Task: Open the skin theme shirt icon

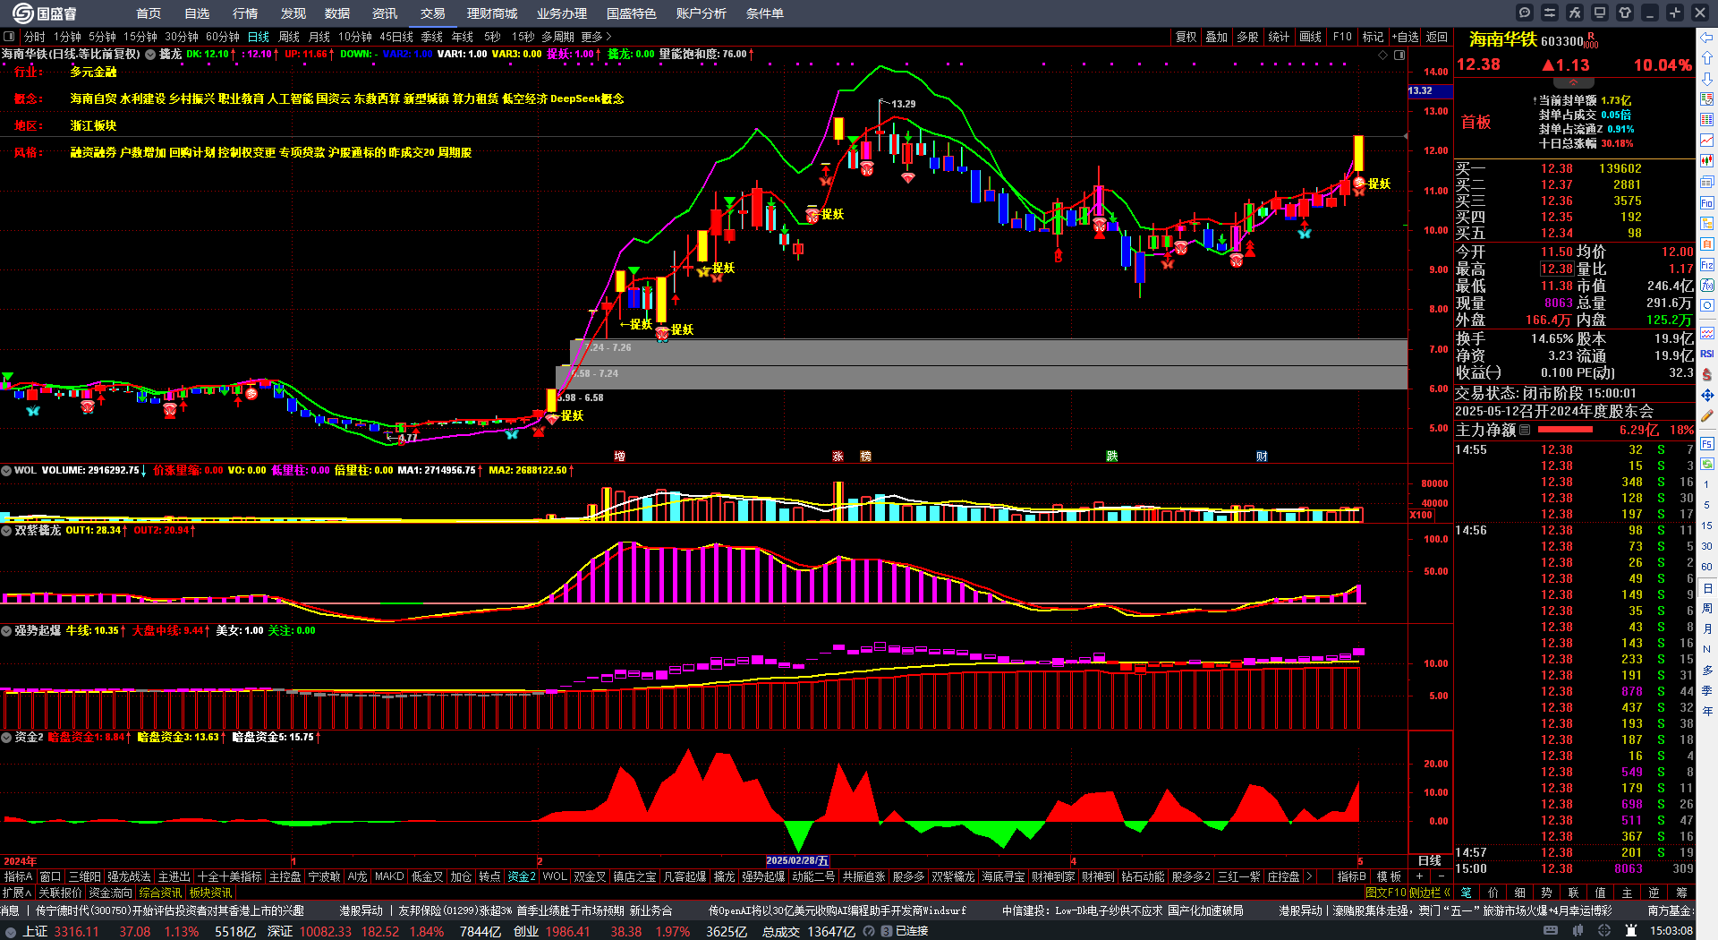Action: (x=1625, y=13)
